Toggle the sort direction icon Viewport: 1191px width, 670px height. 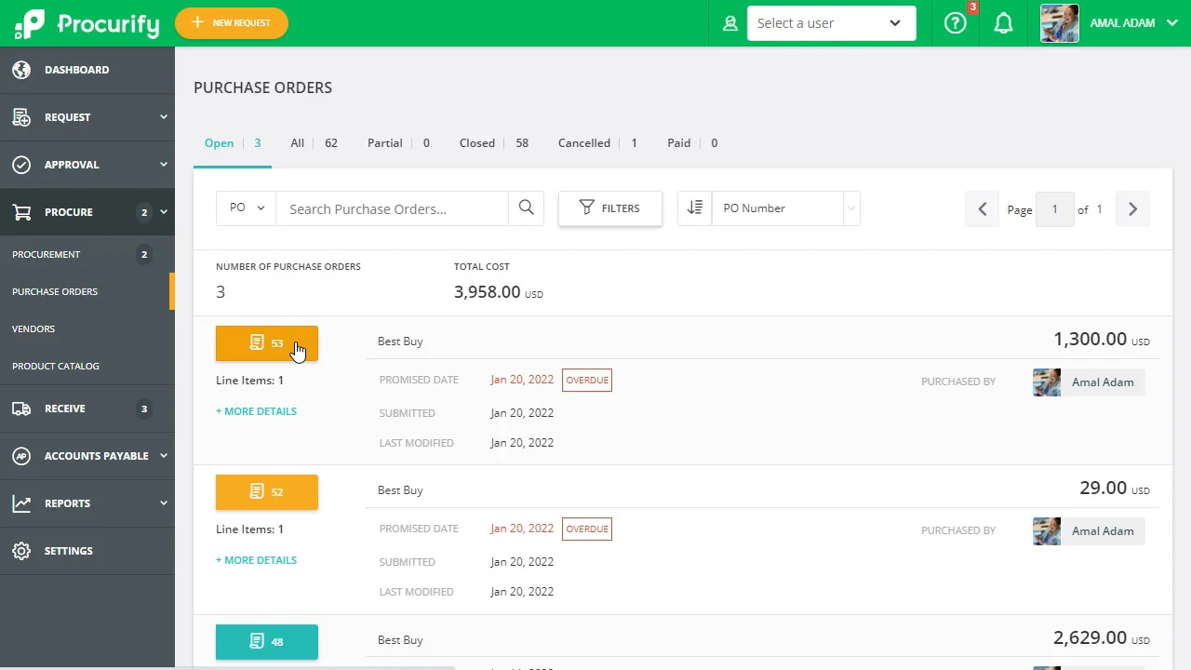(694, 208)
